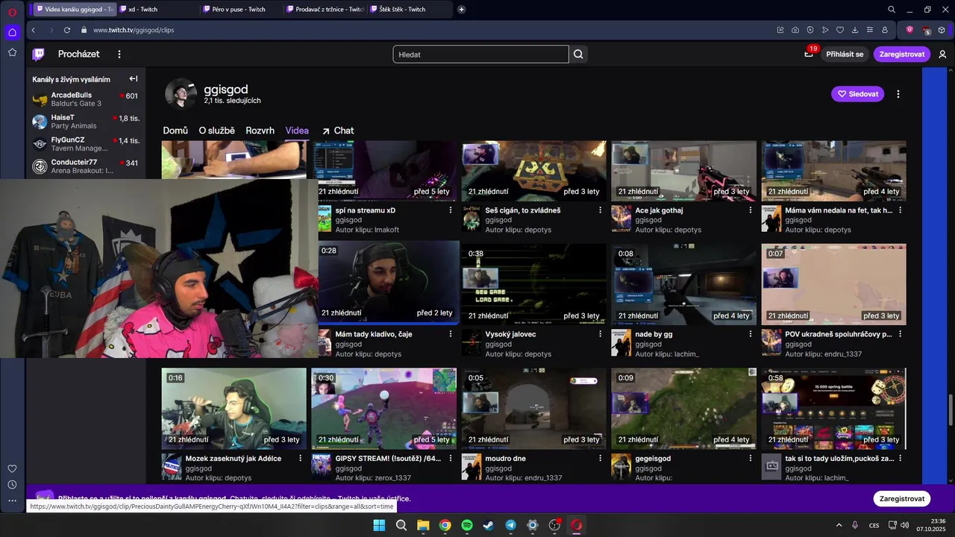The image size is (955, 537).
Task: Open HaiseT live channel in sidebar
Action: pos(85,122)
